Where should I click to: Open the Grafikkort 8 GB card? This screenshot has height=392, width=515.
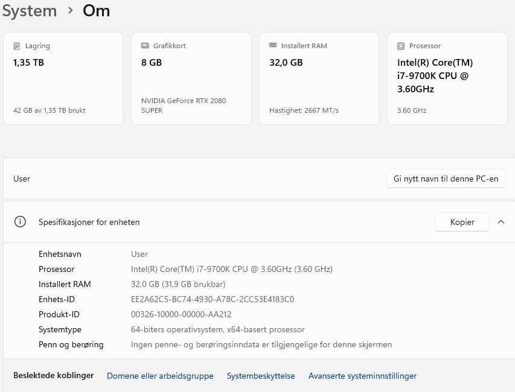191,78
